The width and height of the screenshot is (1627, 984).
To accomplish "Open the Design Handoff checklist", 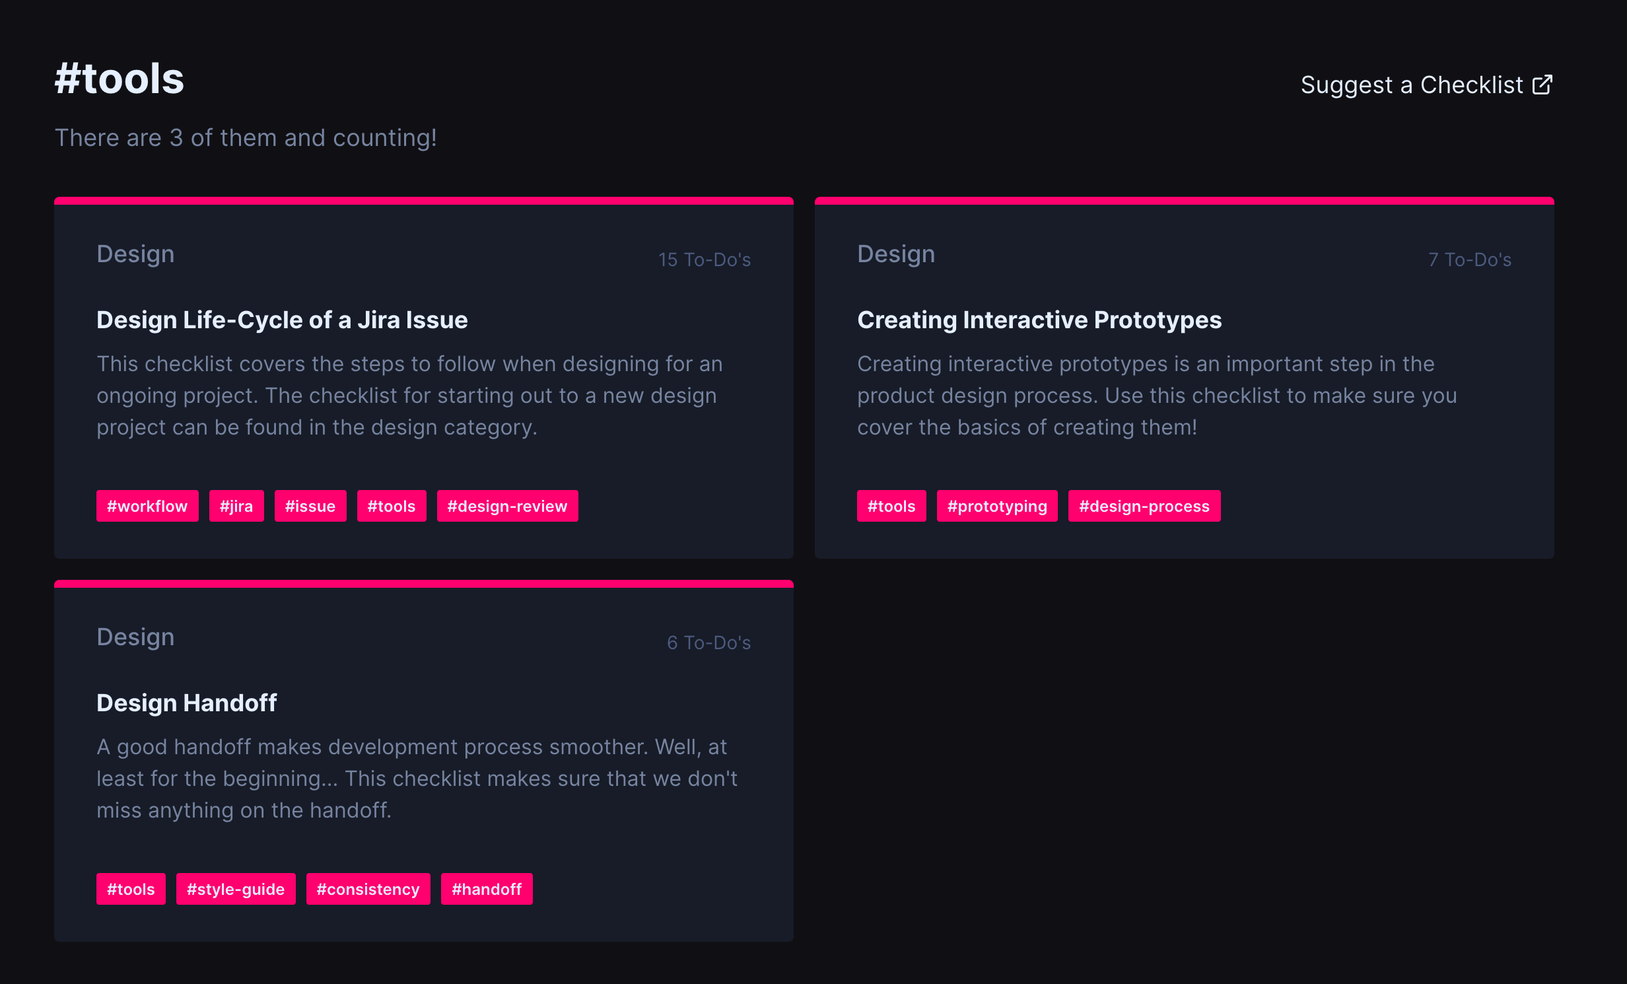I will (x=186, y=703).
